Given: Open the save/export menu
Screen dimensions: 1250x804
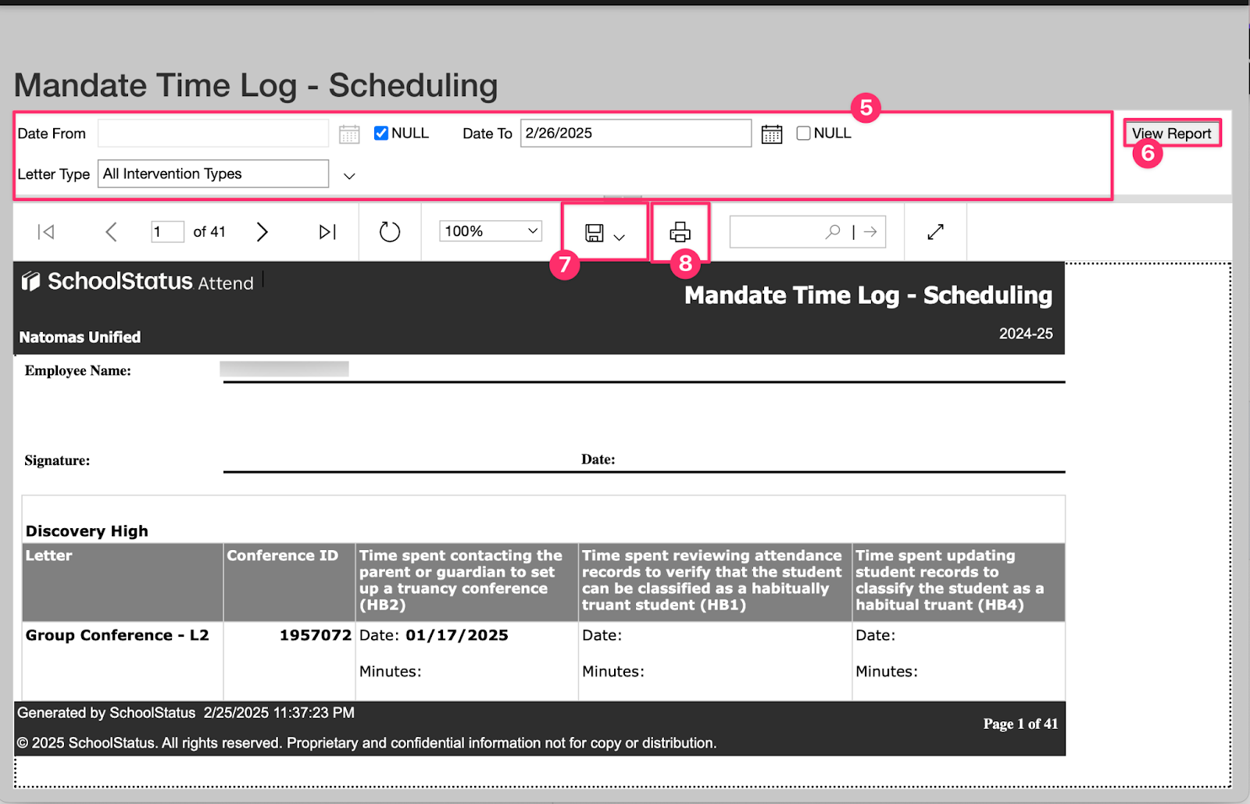Looking at the screenshot, I should point(605,233).
